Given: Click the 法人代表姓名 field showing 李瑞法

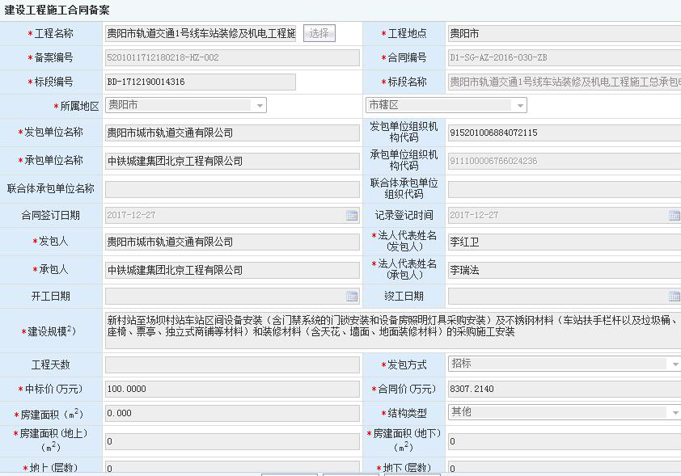Looking at the screenshot, I should 564,270.
